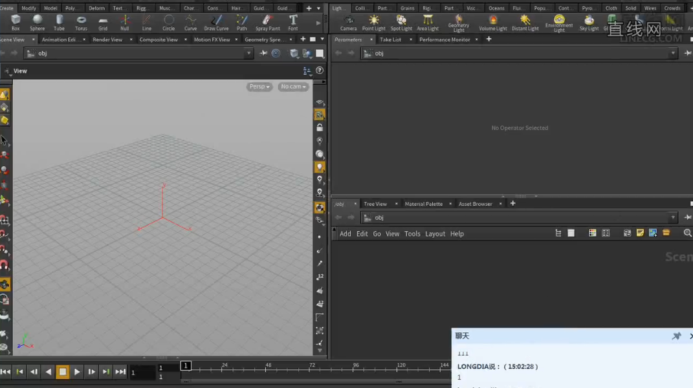This screenshot has height=388, width=693.
Task: Switch to the Composite View tab
Action: point(159,39)
